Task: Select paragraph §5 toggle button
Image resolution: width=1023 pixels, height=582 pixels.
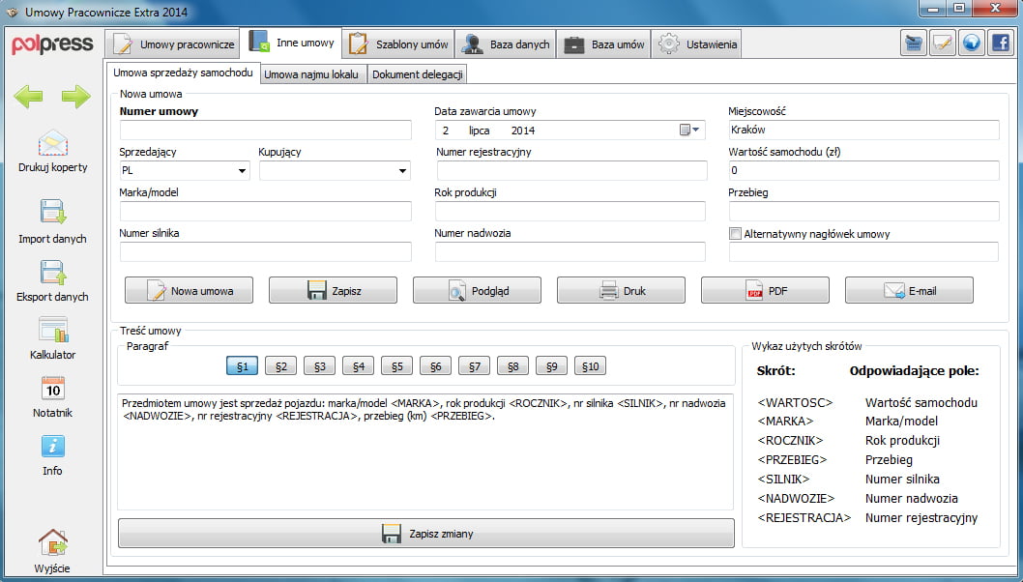Action: pyautogui.click(x=396, y=366)
